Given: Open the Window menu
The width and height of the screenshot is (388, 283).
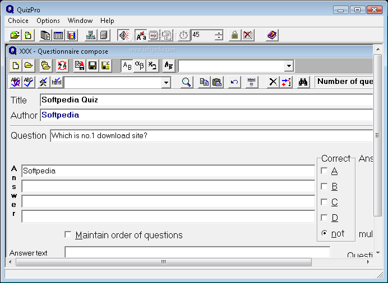Looking at the screenshot, I should coord(80,21).
